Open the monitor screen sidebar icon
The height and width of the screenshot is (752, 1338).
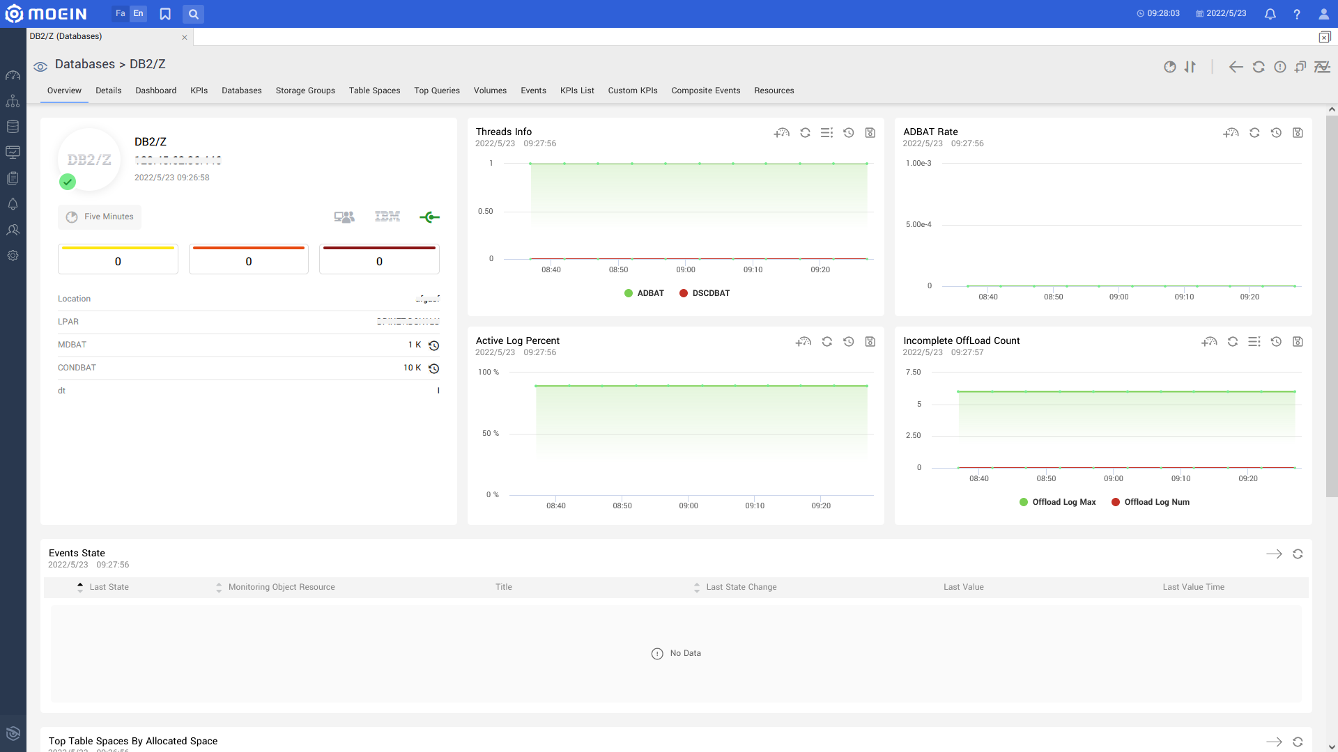pyautogui.click(x=13, y=152)
